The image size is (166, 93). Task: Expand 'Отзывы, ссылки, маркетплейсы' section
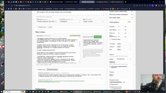click(121, 11)
